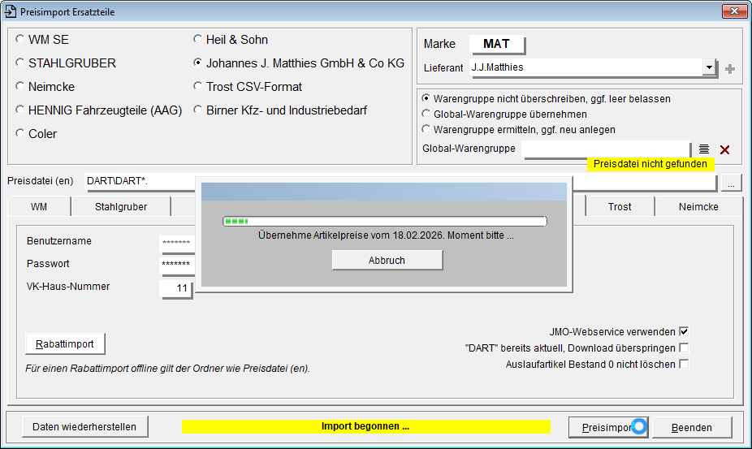Switch to the Stahlgruber tab

(121, 207)
